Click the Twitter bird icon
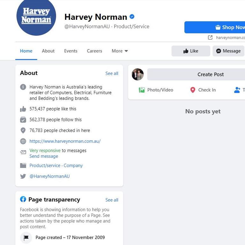 click(23, 176)
